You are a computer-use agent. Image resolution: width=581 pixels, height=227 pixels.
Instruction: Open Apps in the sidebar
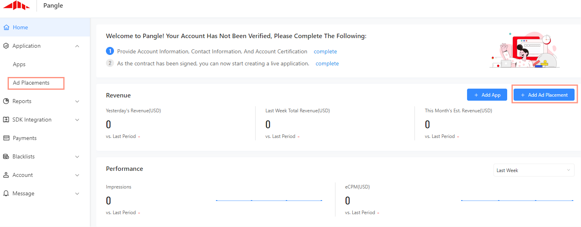pyautogui.click(x=19, y=65)
